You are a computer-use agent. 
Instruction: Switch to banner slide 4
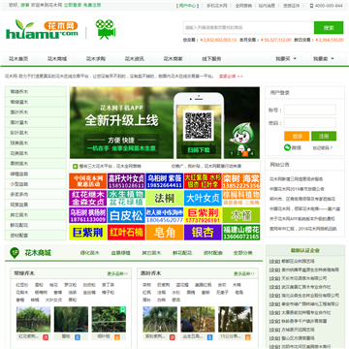pyautogui.click(x=252, y=153)
